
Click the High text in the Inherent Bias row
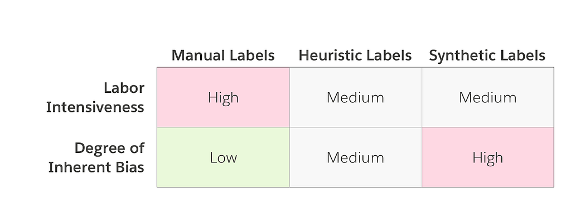[487, 158]
